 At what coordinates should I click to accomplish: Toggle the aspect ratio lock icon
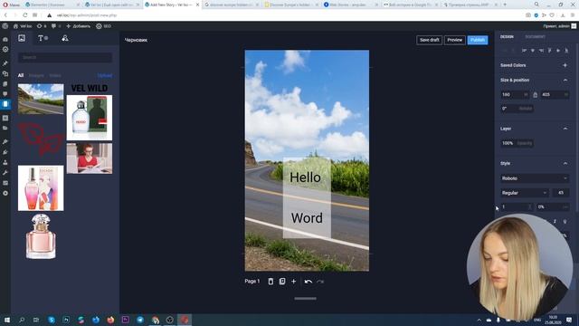[x=535, y=95]
